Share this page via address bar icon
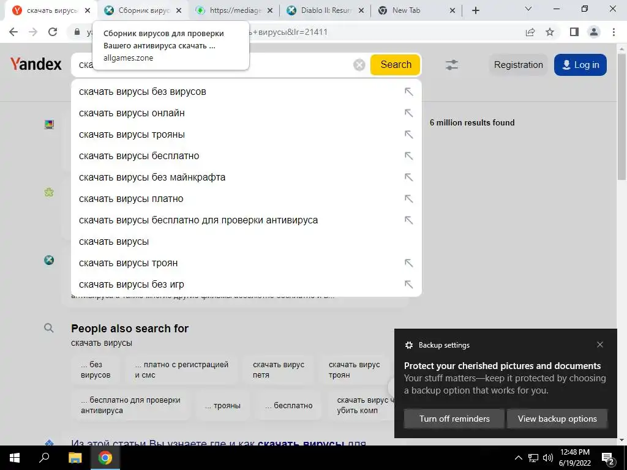This screenshot has width=627, height=470. coord(530,32)
